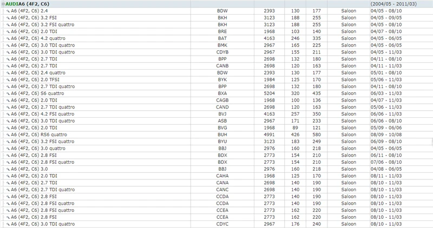Select the A6 (4F2, C6) 3.0 row dated 04/08

[x=216, y=169]
